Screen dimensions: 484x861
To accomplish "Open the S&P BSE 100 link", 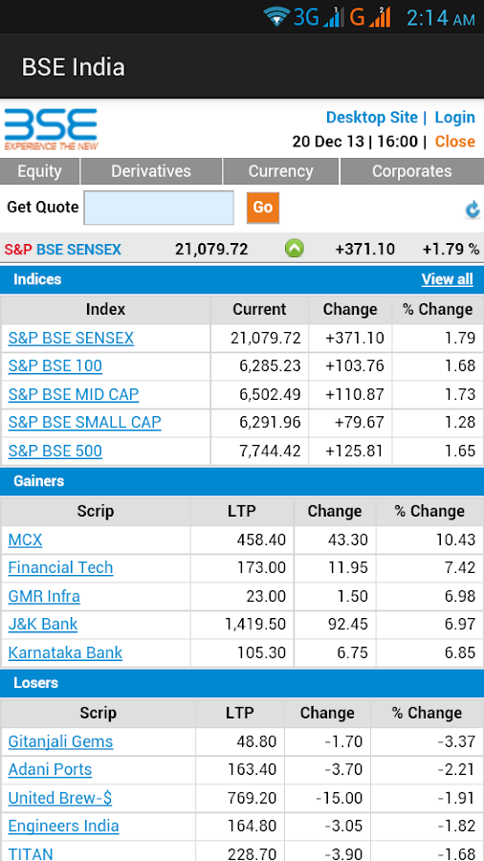I will coord(55,366).
